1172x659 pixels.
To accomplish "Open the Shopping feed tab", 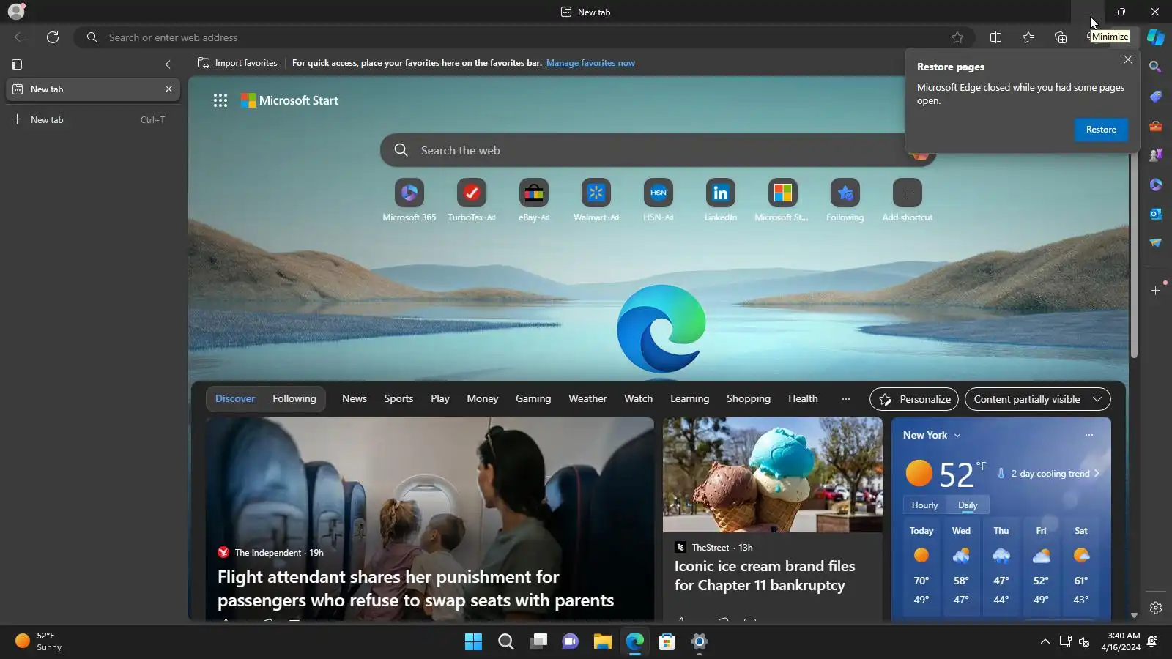I will (749, 399).
